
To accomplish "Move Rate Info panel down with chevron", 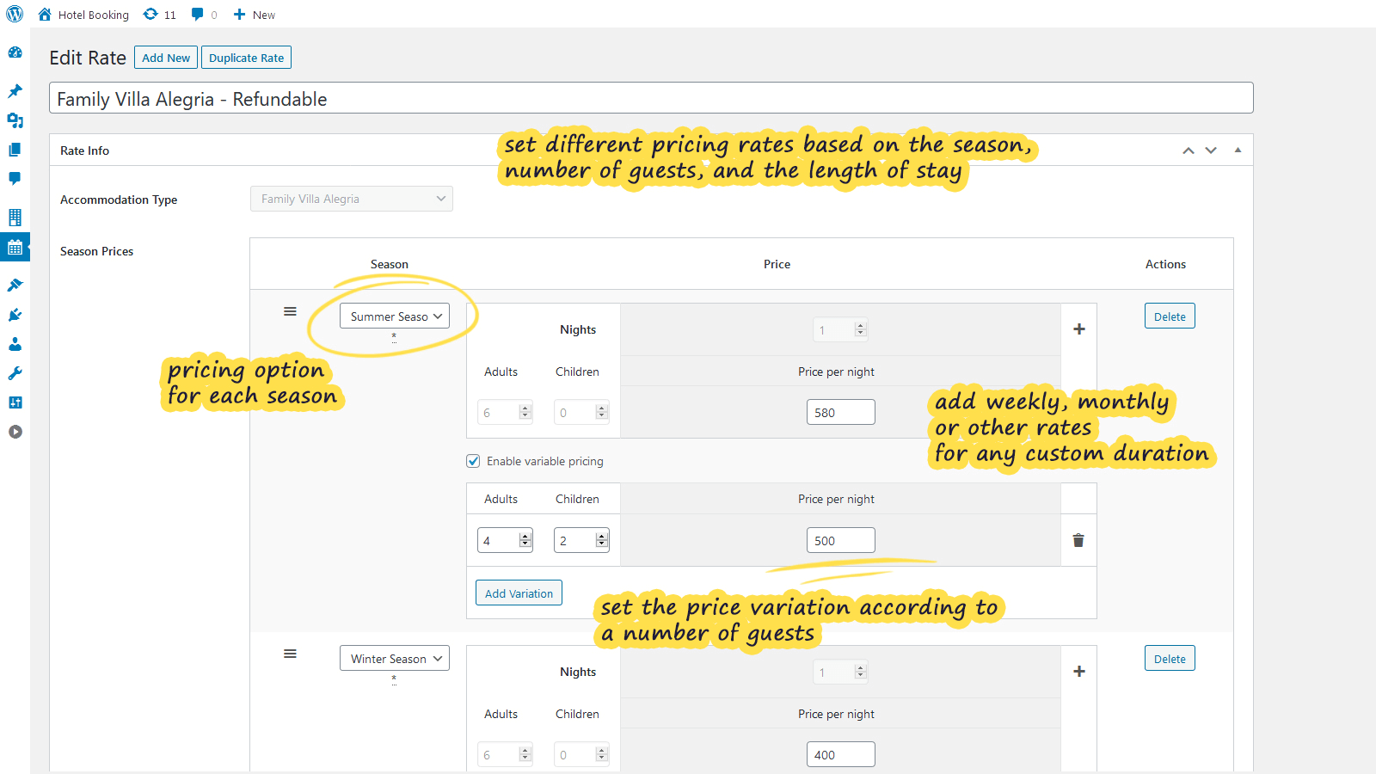I will (1211, 150).
